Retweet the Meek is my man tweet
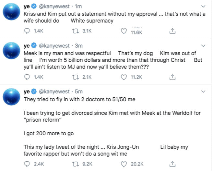Image resolution: width=214 pixels, height=171 pixels. [75, 77]
